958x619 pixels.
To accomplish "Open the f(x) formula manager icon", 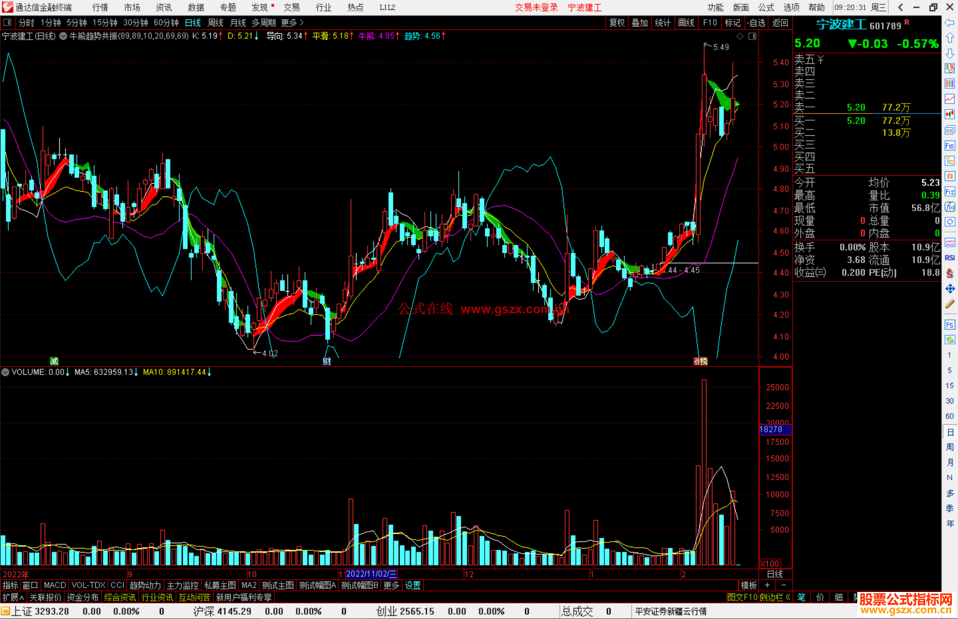I will [950, 207].
